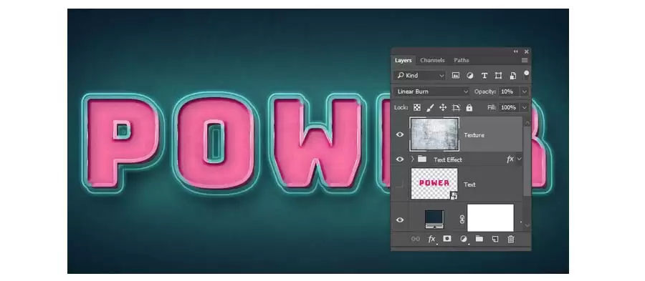Click the lock position move icon

coord(443,107)
